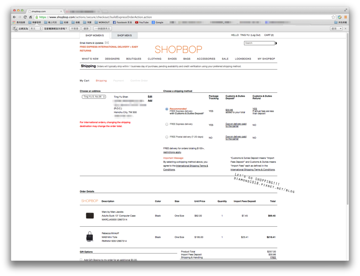Open the Google bookmark
Screen dimensions: 360x276
click(157, 22)
